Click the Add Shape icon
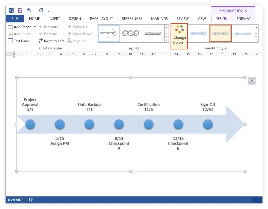Screen dimensions: 268x209 pos(10,27)
